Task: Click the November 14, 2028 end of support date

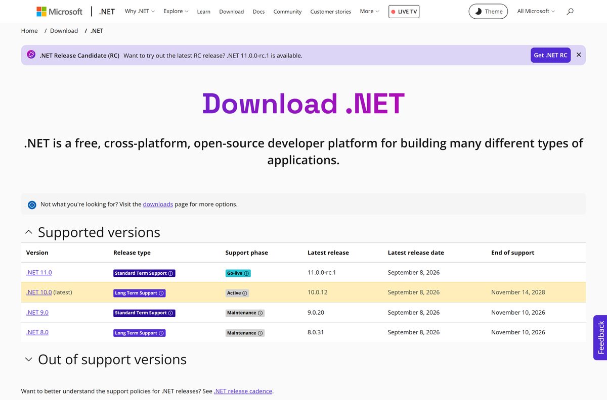Action: [518, 292]
